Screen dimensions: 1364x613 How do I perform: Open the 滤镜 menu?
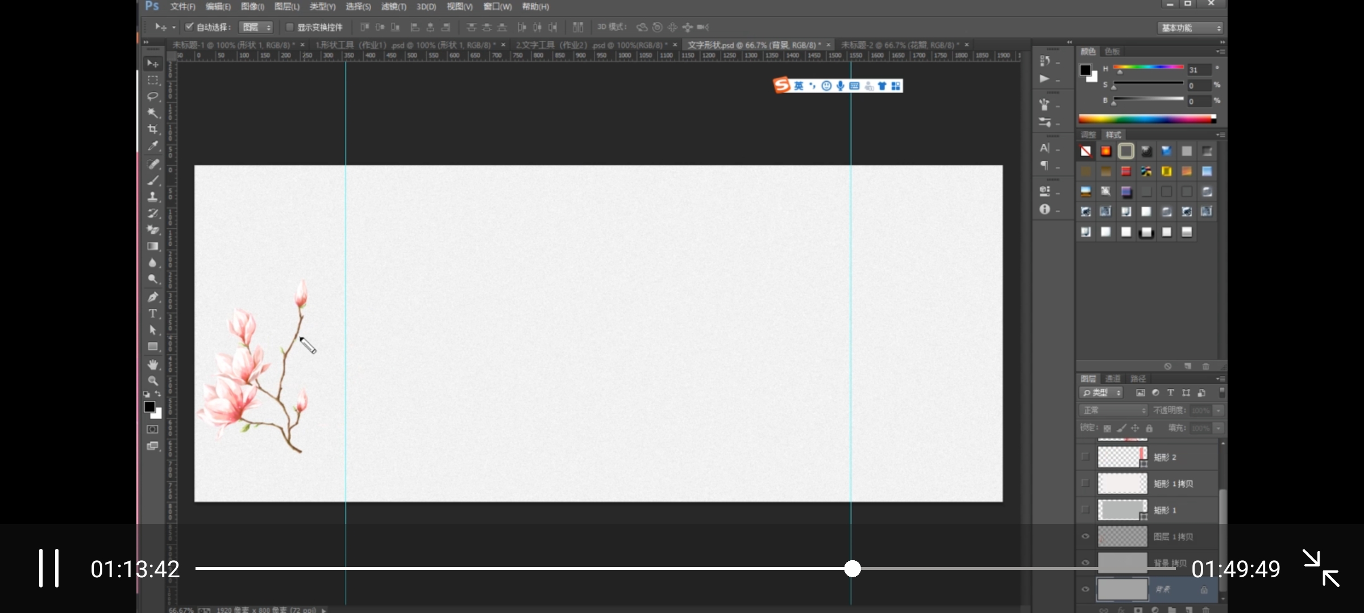393,7
